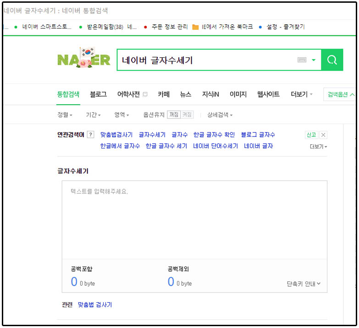The image size is (359, 328).
Task: Switch to the 블로그 tab
Action: 99,94
